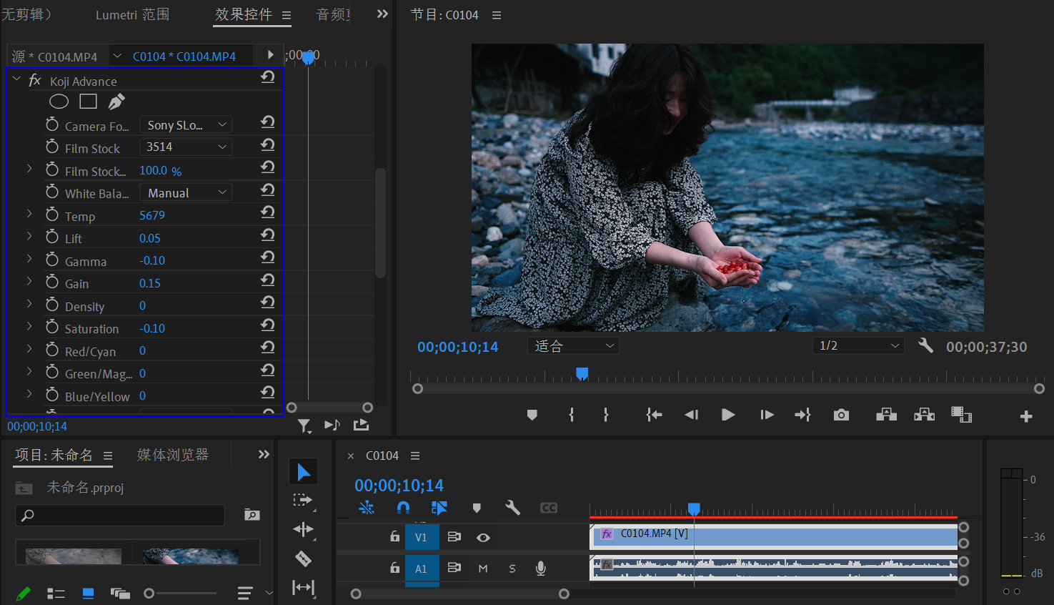Open the Lumetri 范围 tab
Viewport: 1054px width, 605px height.
tap(132, 14)
